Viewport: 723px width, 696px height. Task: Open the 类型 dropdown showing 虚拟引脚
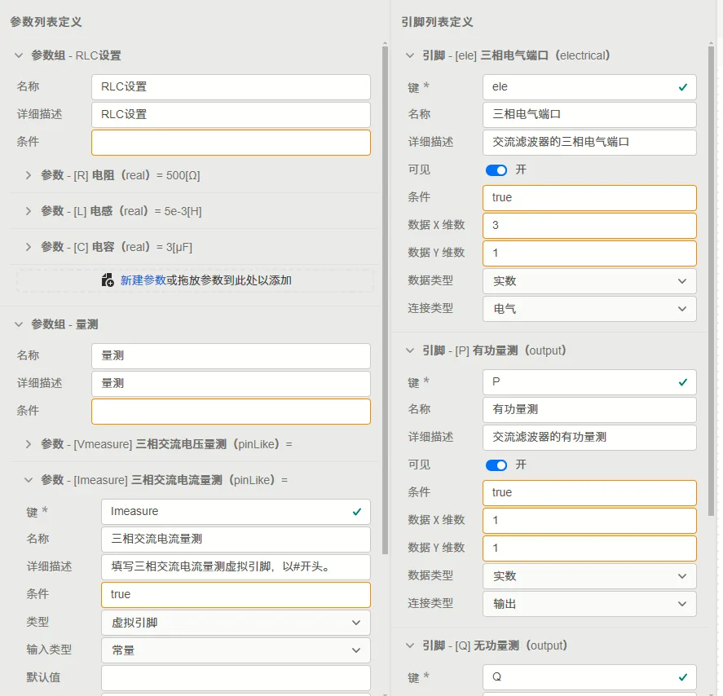(236, 623)
